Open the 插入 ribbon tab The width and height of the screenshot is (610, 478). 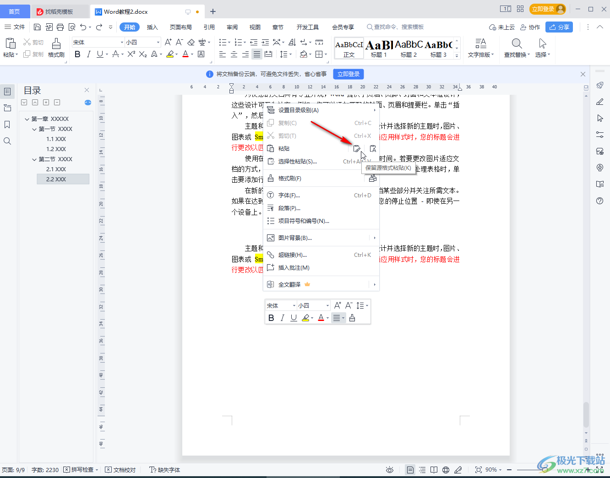coord(152,27)
